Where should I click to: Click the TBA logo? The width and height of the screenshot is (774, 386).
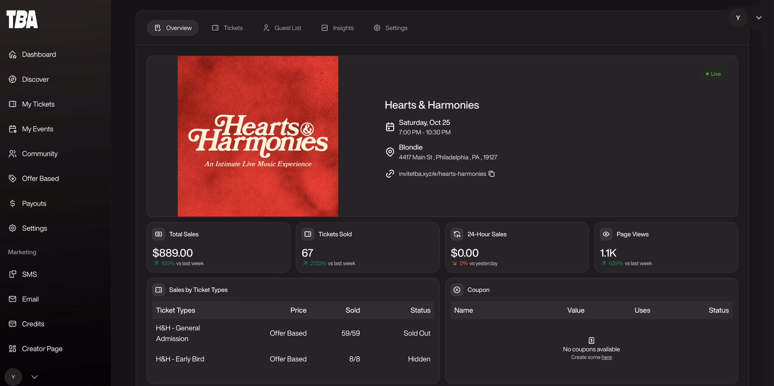pyautogui.click(x=22, y=19)
